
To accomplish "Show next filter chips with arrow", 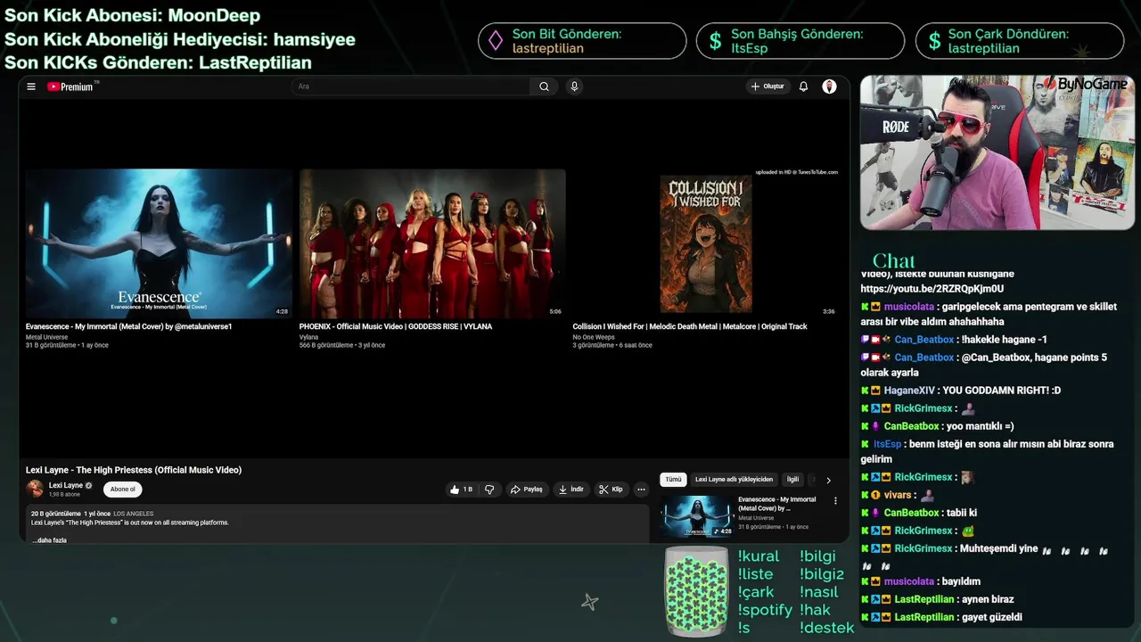I will click(828, 480).
